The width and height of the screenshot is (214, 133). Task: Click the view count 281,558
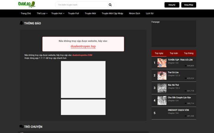pos(190,116)
